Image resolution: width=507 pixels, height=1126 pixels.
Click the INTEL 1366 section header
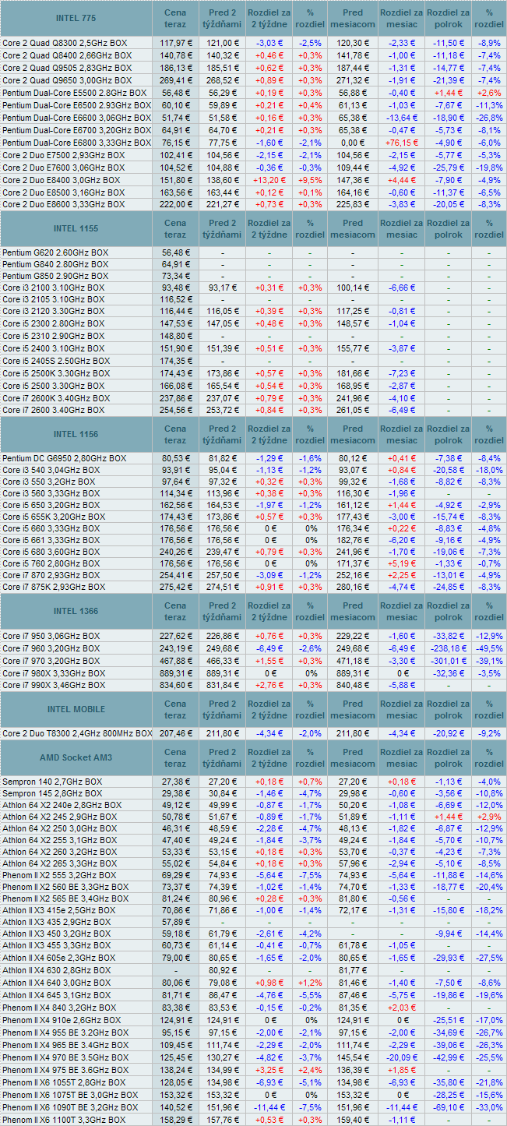(76, 611)
